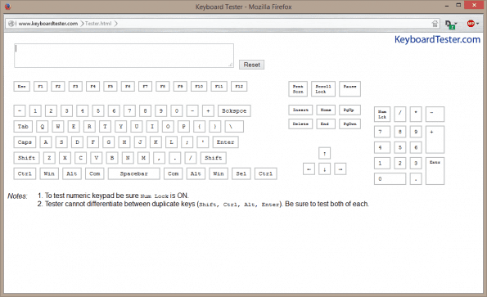This screenshot has height=297, width=487.
Task: Click the W key
Action: [58, 126]
